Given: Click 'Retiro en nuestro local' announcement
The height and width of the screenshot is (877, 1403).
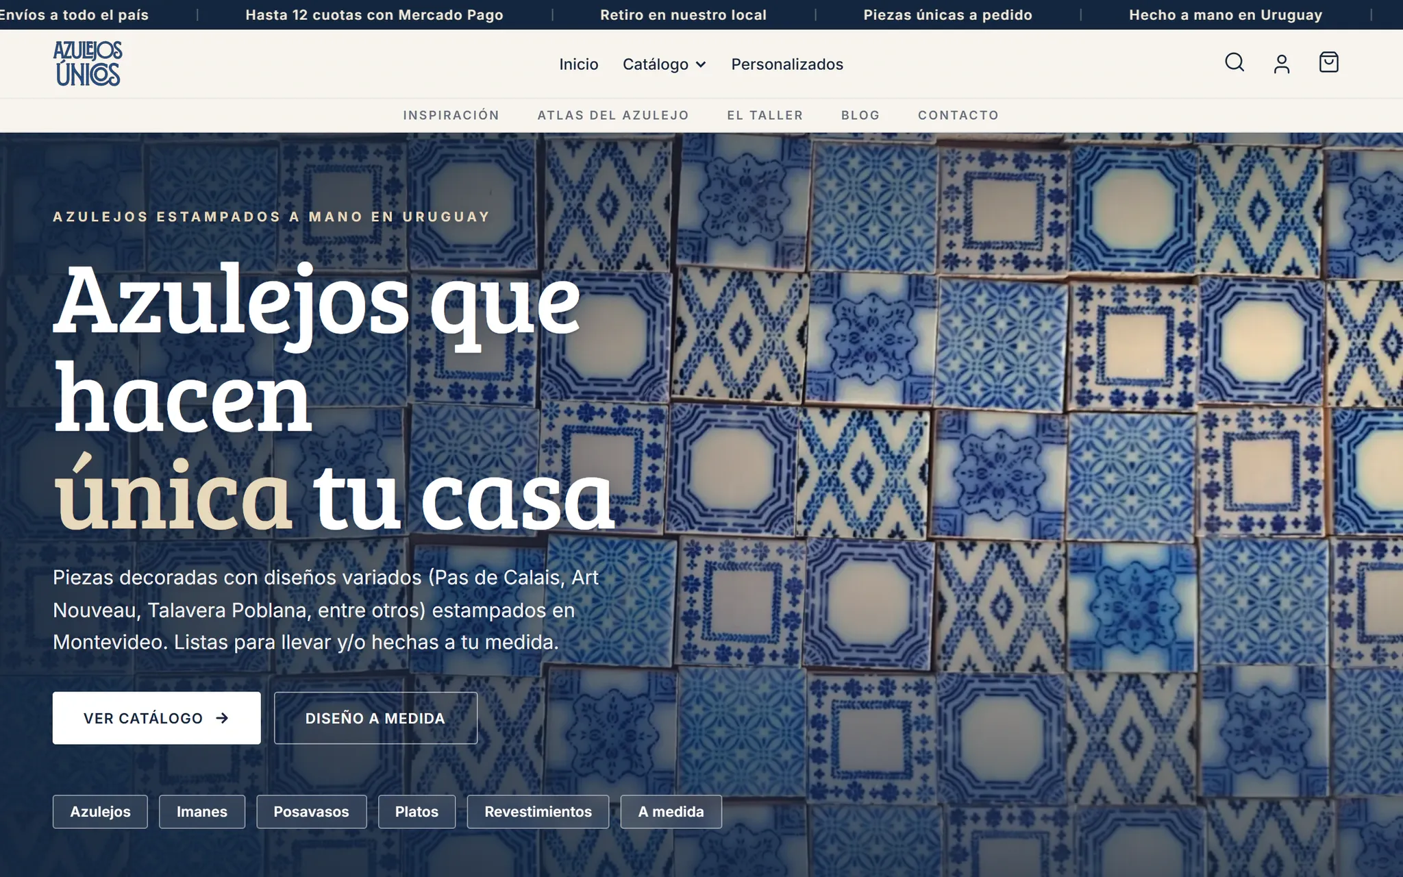Looking at the screenshot, I should pos(683,14).
